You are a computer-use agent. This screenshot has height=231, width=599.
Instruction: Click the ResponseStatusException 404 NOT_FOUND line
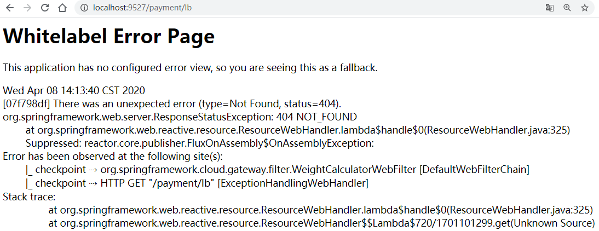pos(180,117)
